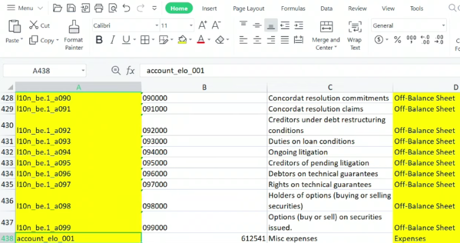
Task: Select cell with value 612541
Action: 204,238
